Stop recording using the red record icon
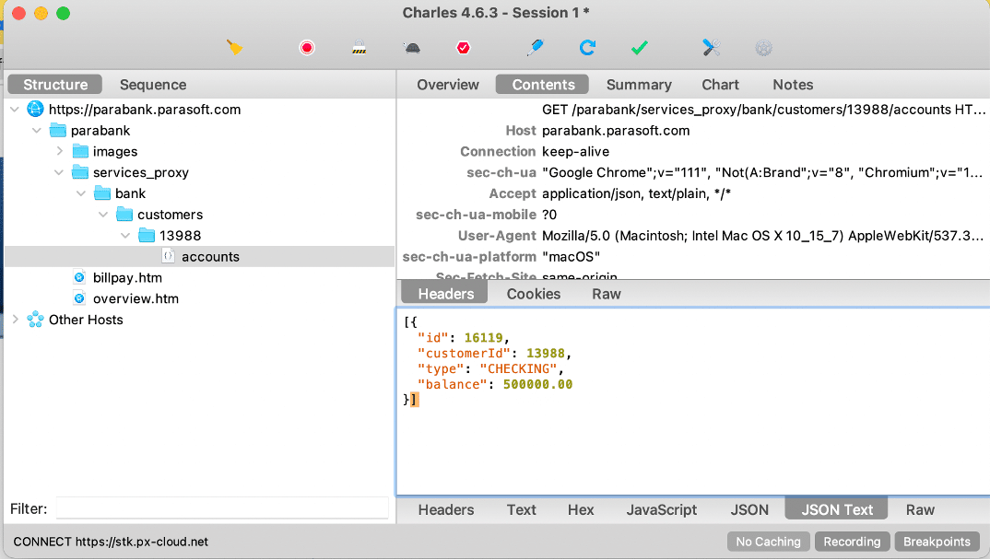The width and height of the screenshot is (990, 560). (x=307, y=48)
